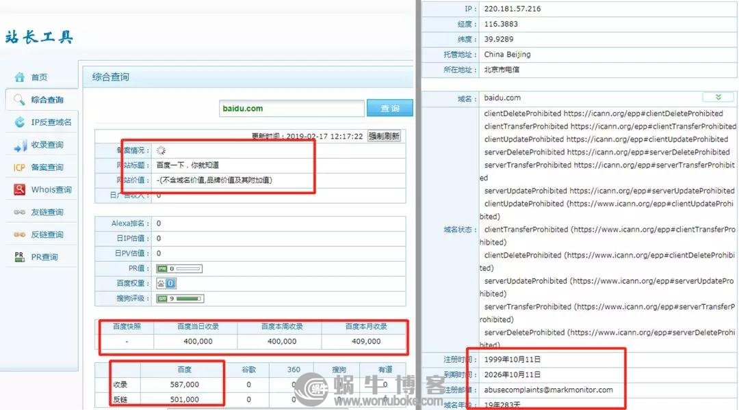Click the ICP icon for 备案查询

point(19,167)
